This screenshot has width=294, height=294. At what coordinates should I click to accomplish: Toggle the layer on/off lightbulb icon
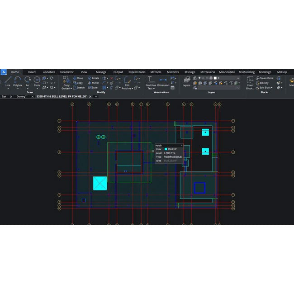199,78
